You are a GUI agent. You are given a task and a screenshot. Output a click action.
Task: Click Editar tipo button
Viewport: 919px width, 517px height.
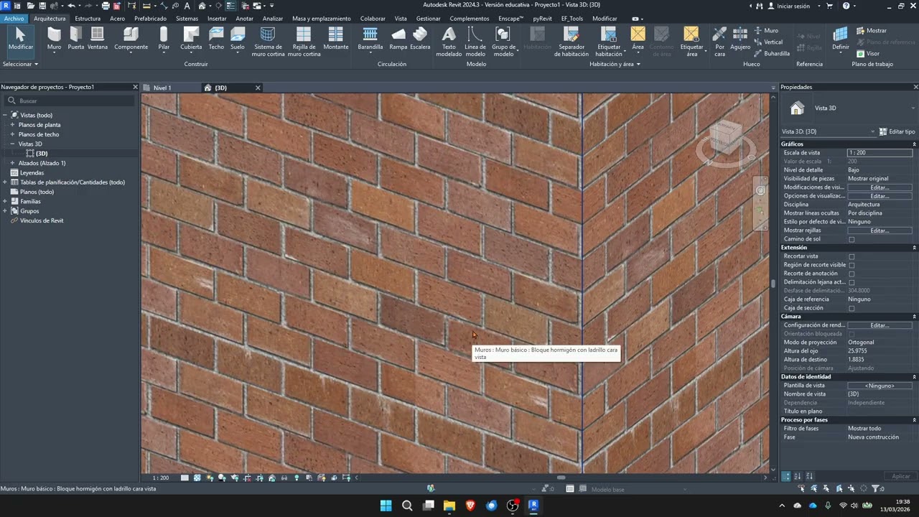tap(897, 131)
